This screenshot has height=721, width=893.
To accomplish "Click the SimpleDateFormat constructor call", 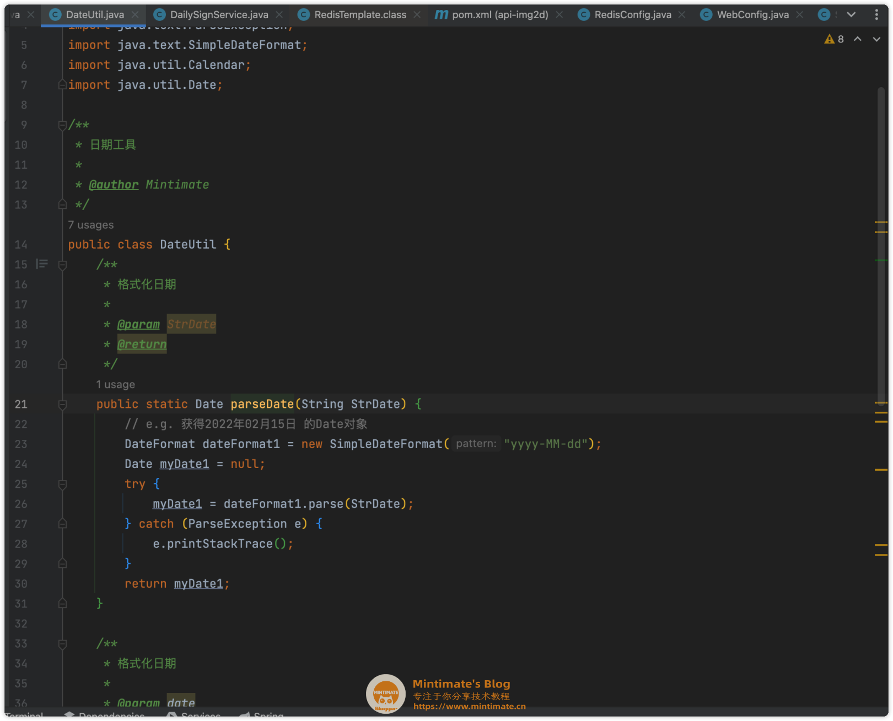I will 386,444.
